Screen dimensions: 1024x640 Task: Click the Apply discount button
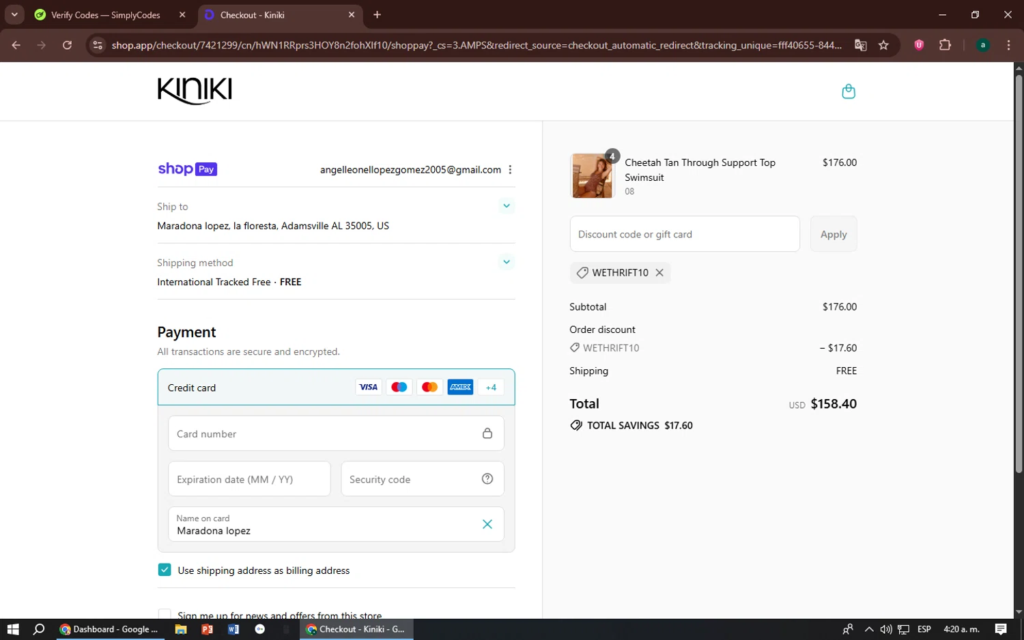pyautogui.click(x=834, y=234)
